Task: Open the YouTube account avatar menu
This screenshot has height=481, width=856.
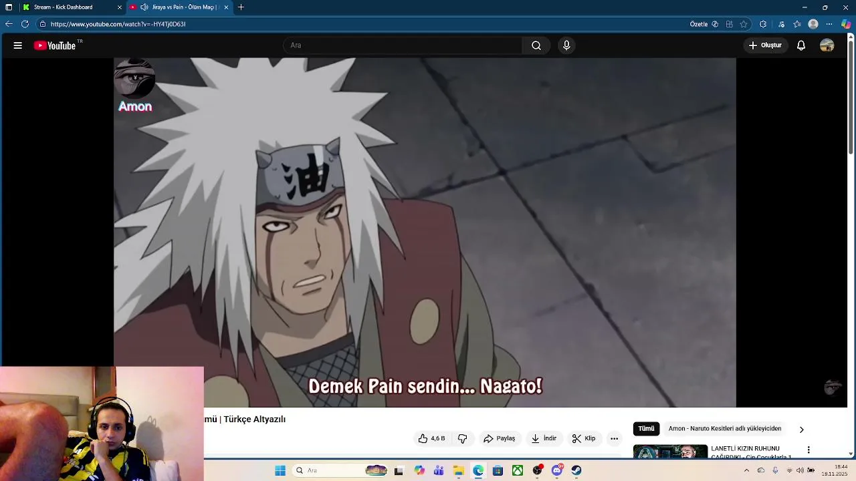Action: point(827,45)
